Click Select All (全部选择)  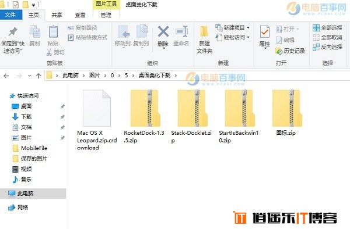coord(327,28)
